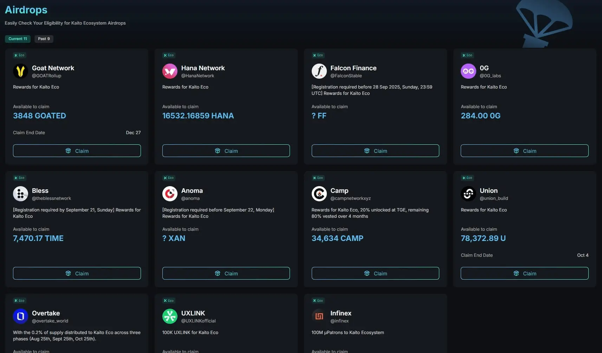Claim the HANA airdrop
Image resolution: width=602 pixels, height=353 pixels.
pyautogui.click(x=226, y=151)
